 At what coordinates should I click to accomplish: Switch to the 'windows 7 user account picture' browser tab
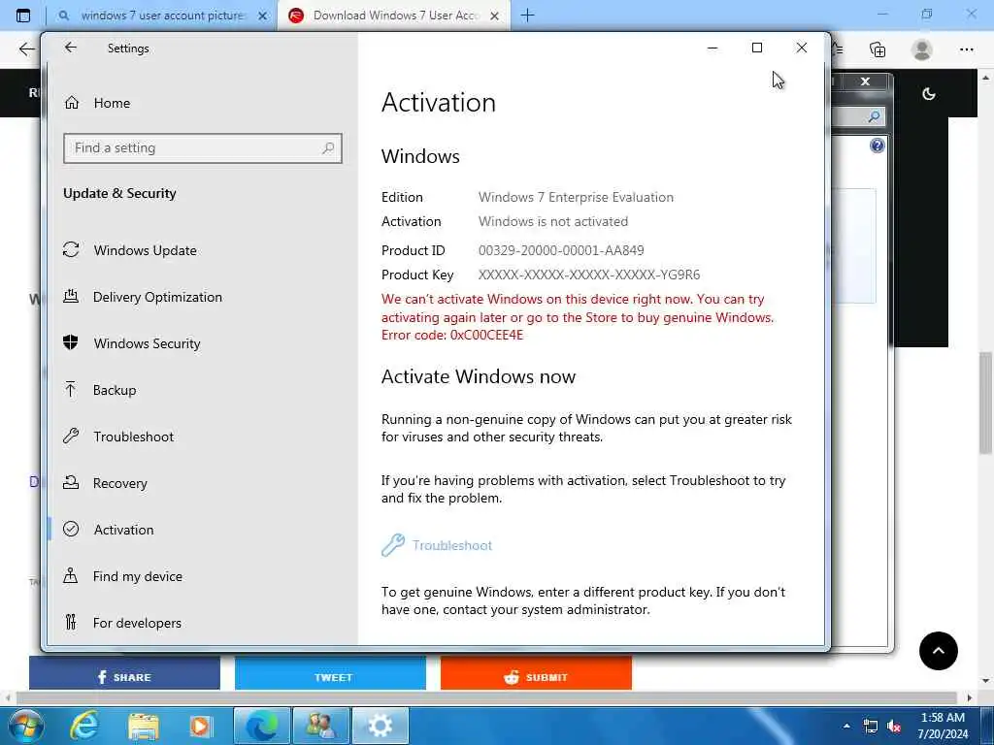[162, 16]
